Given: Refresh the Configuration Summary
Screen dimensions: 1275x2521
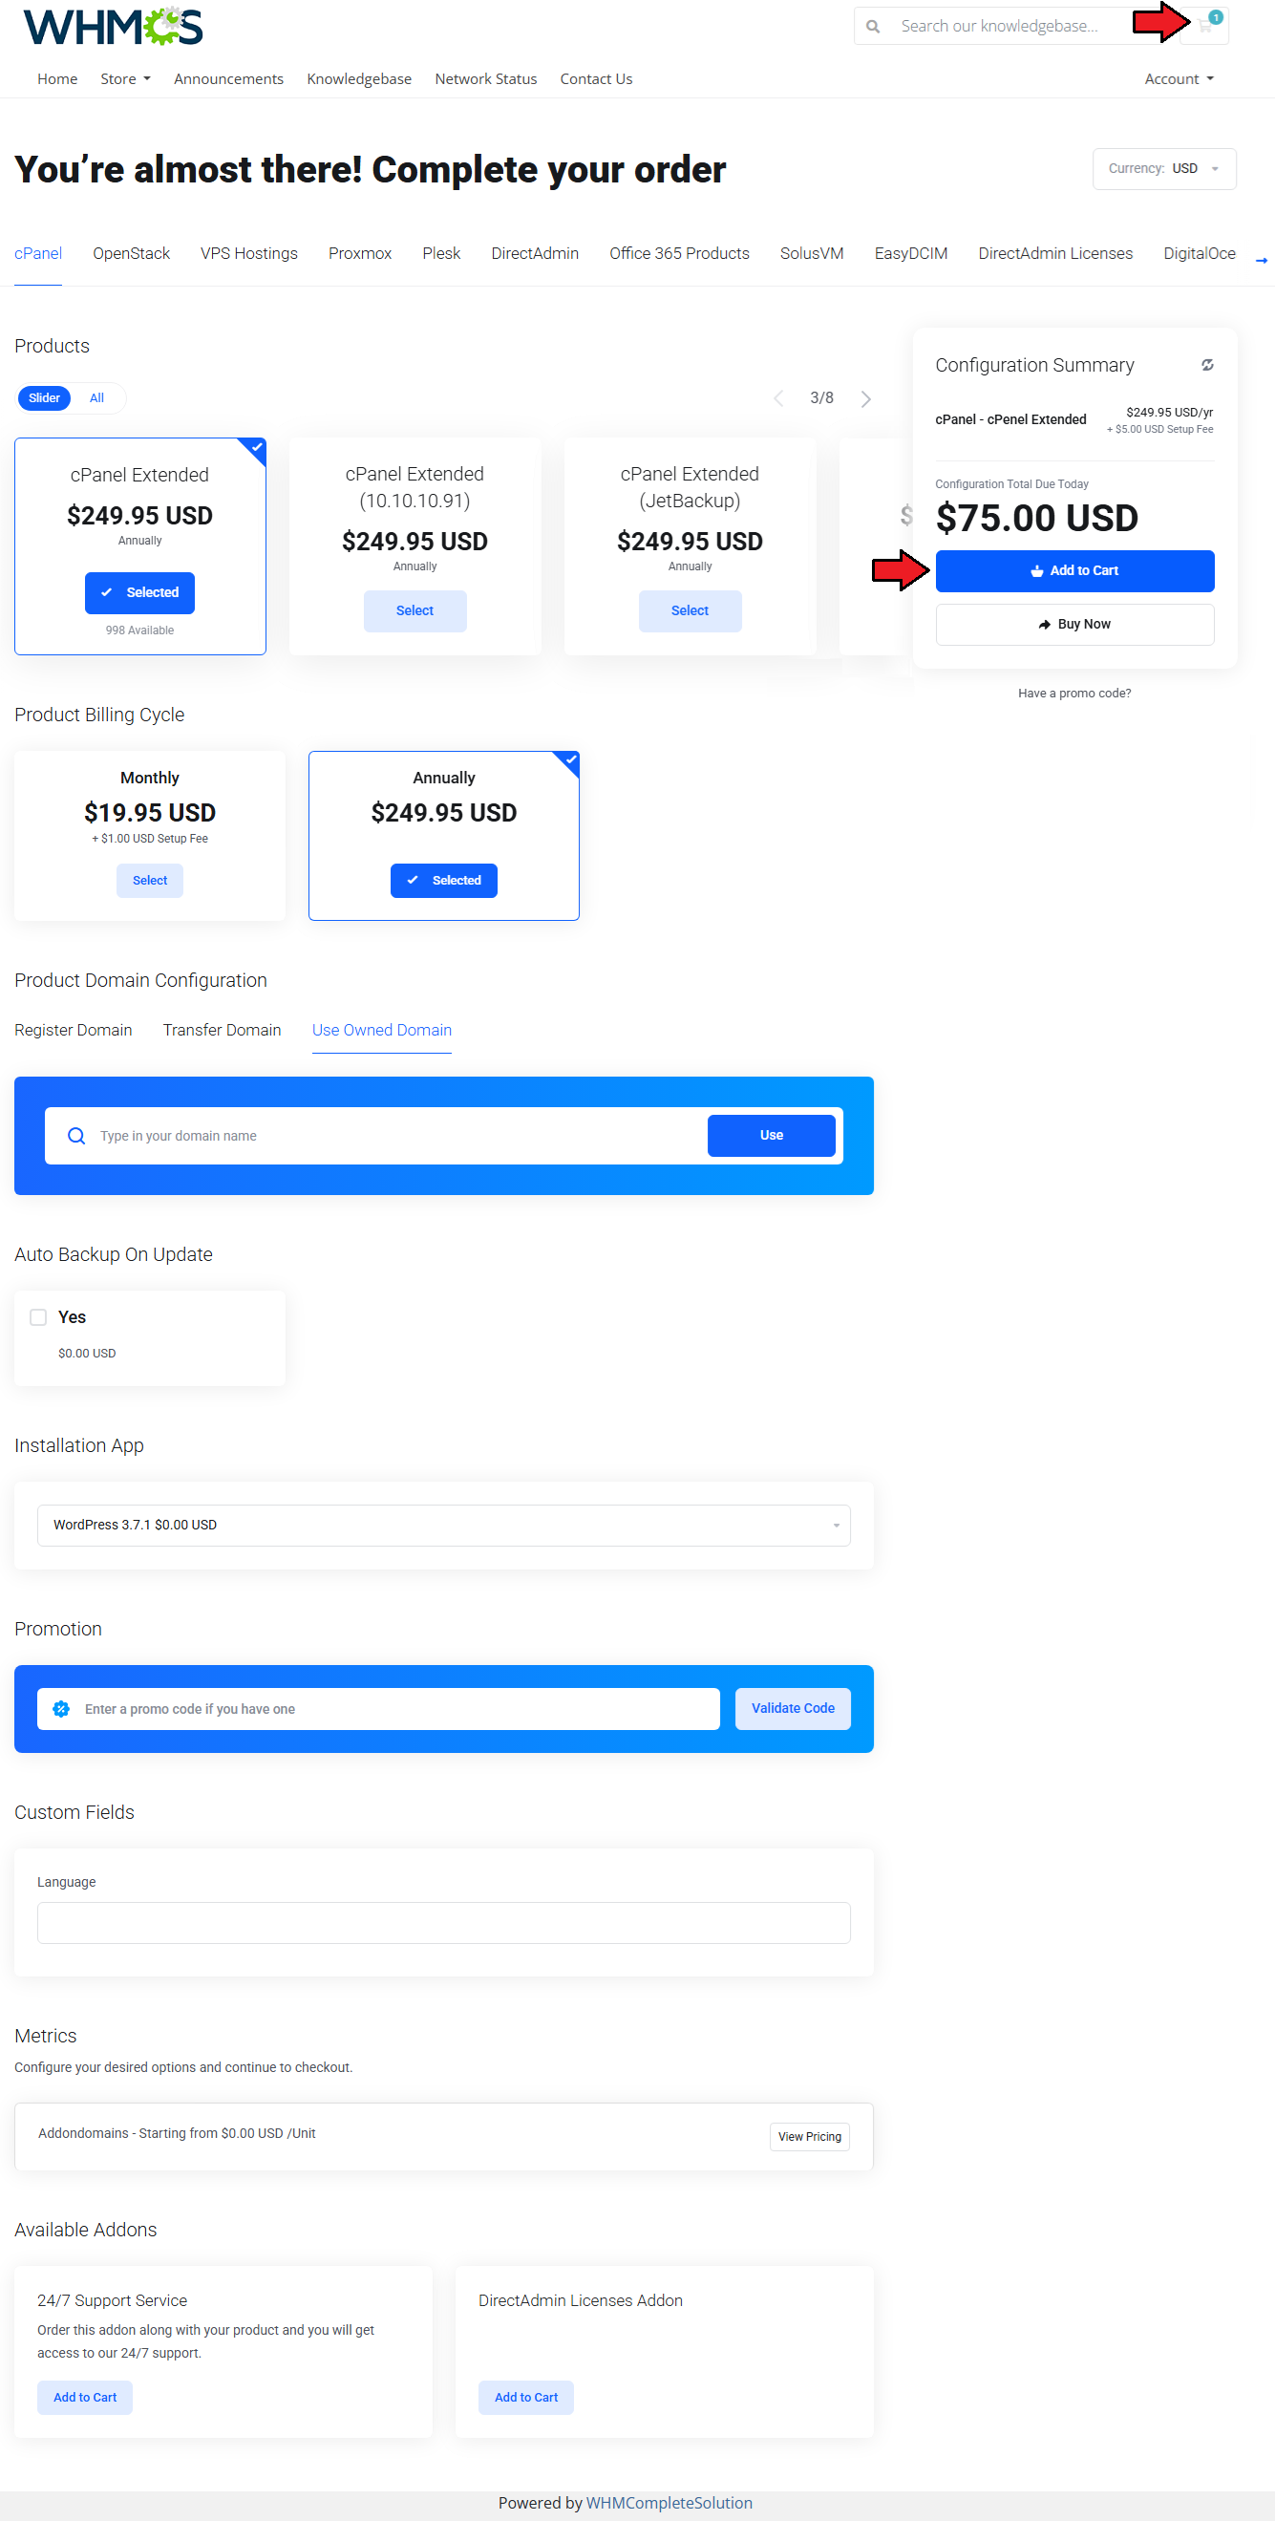Looking at the screenshot, I should (x=1207, y=365).
